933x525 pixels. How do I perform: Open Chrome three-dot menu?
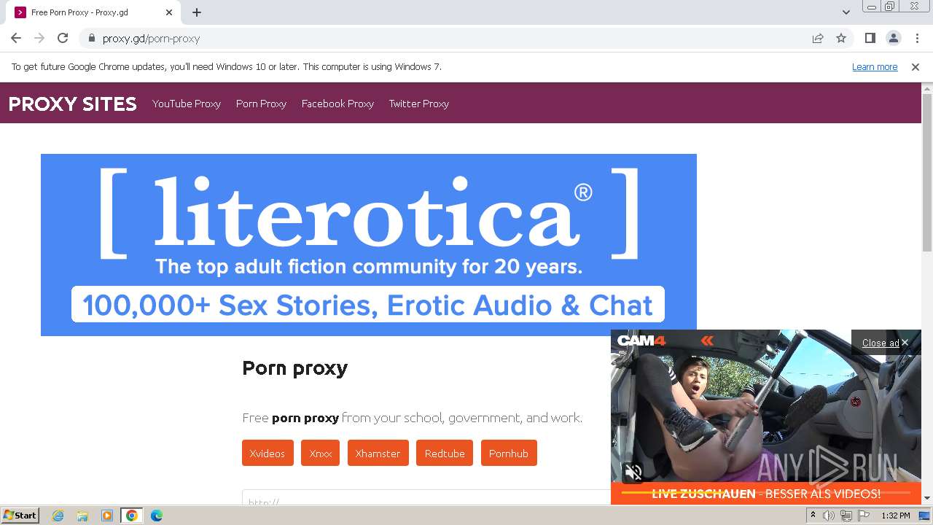tap(917, 38)
